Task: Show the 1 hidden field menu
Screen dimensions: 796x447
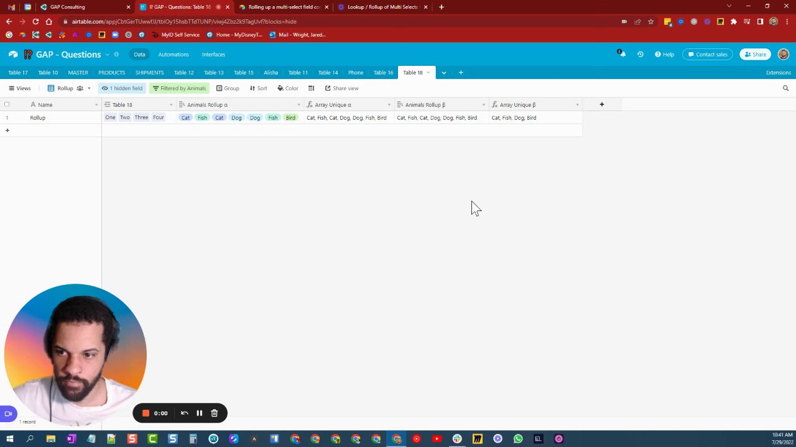Action: [122, 88]
